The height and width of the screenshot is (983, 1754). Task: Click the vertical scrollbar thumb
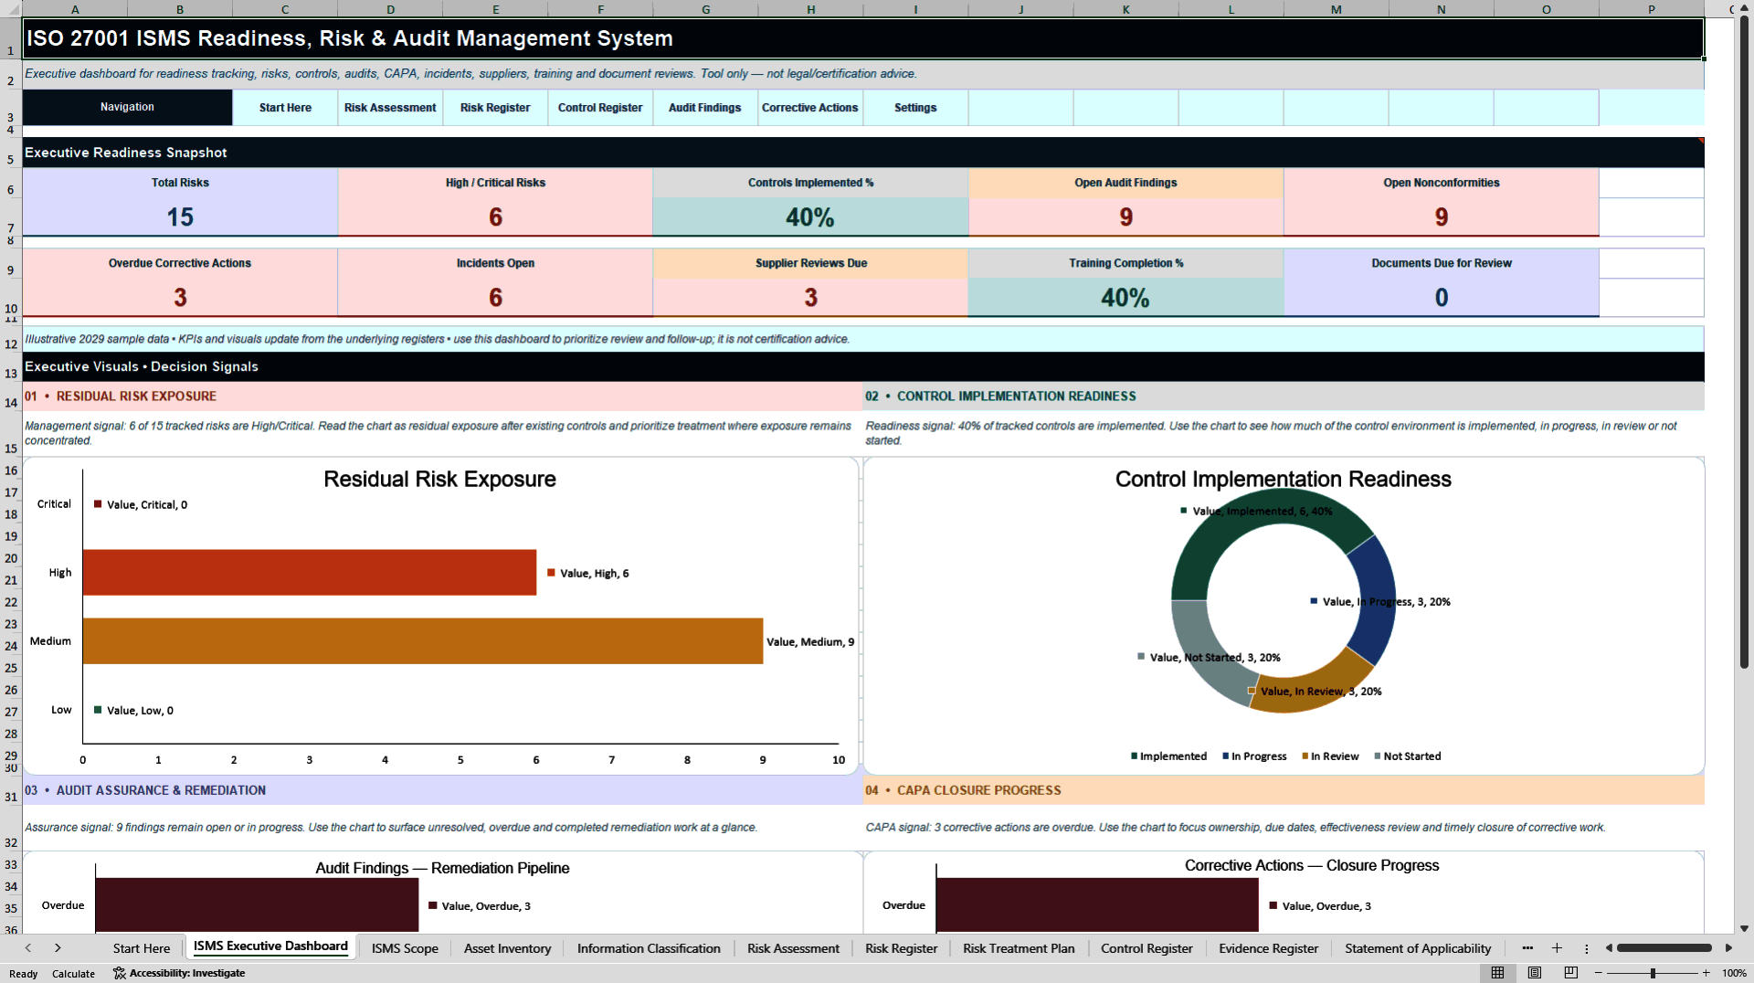point(1744,343)
